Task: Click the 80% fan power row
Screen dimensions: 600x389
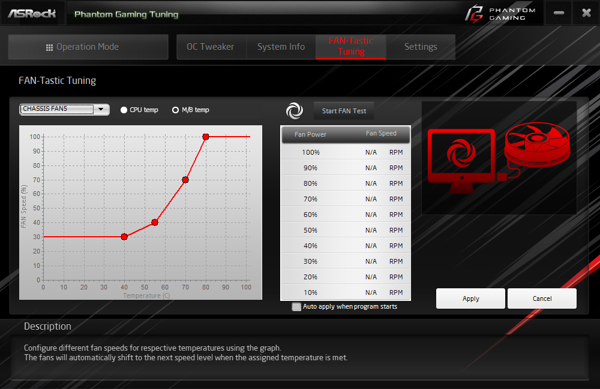Action: pyautogui.click(x=346, y=183)
